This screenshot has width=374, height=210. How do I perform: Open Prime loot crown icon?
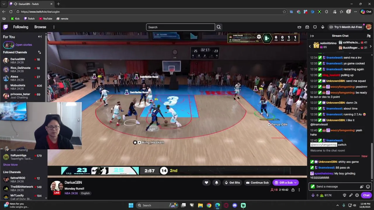299,27
